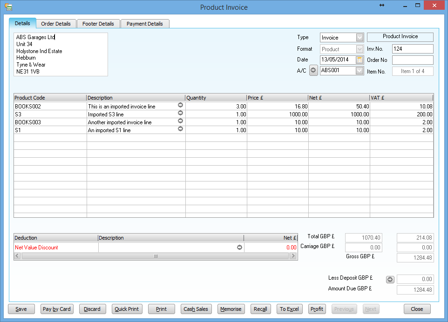The width and height of the screenshot is (448, 322).
Task: Expand the Type dropdown showing Invoice
Action: (x=360, y=37)
